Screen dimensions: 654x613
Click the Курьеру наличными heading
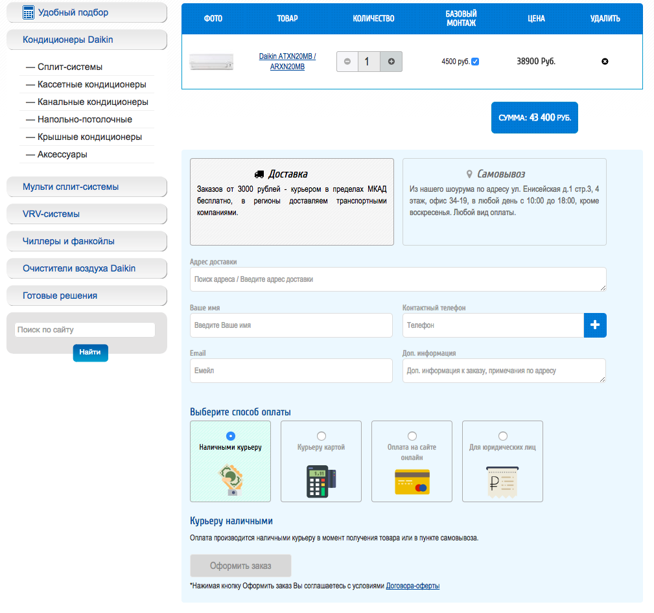231,521
